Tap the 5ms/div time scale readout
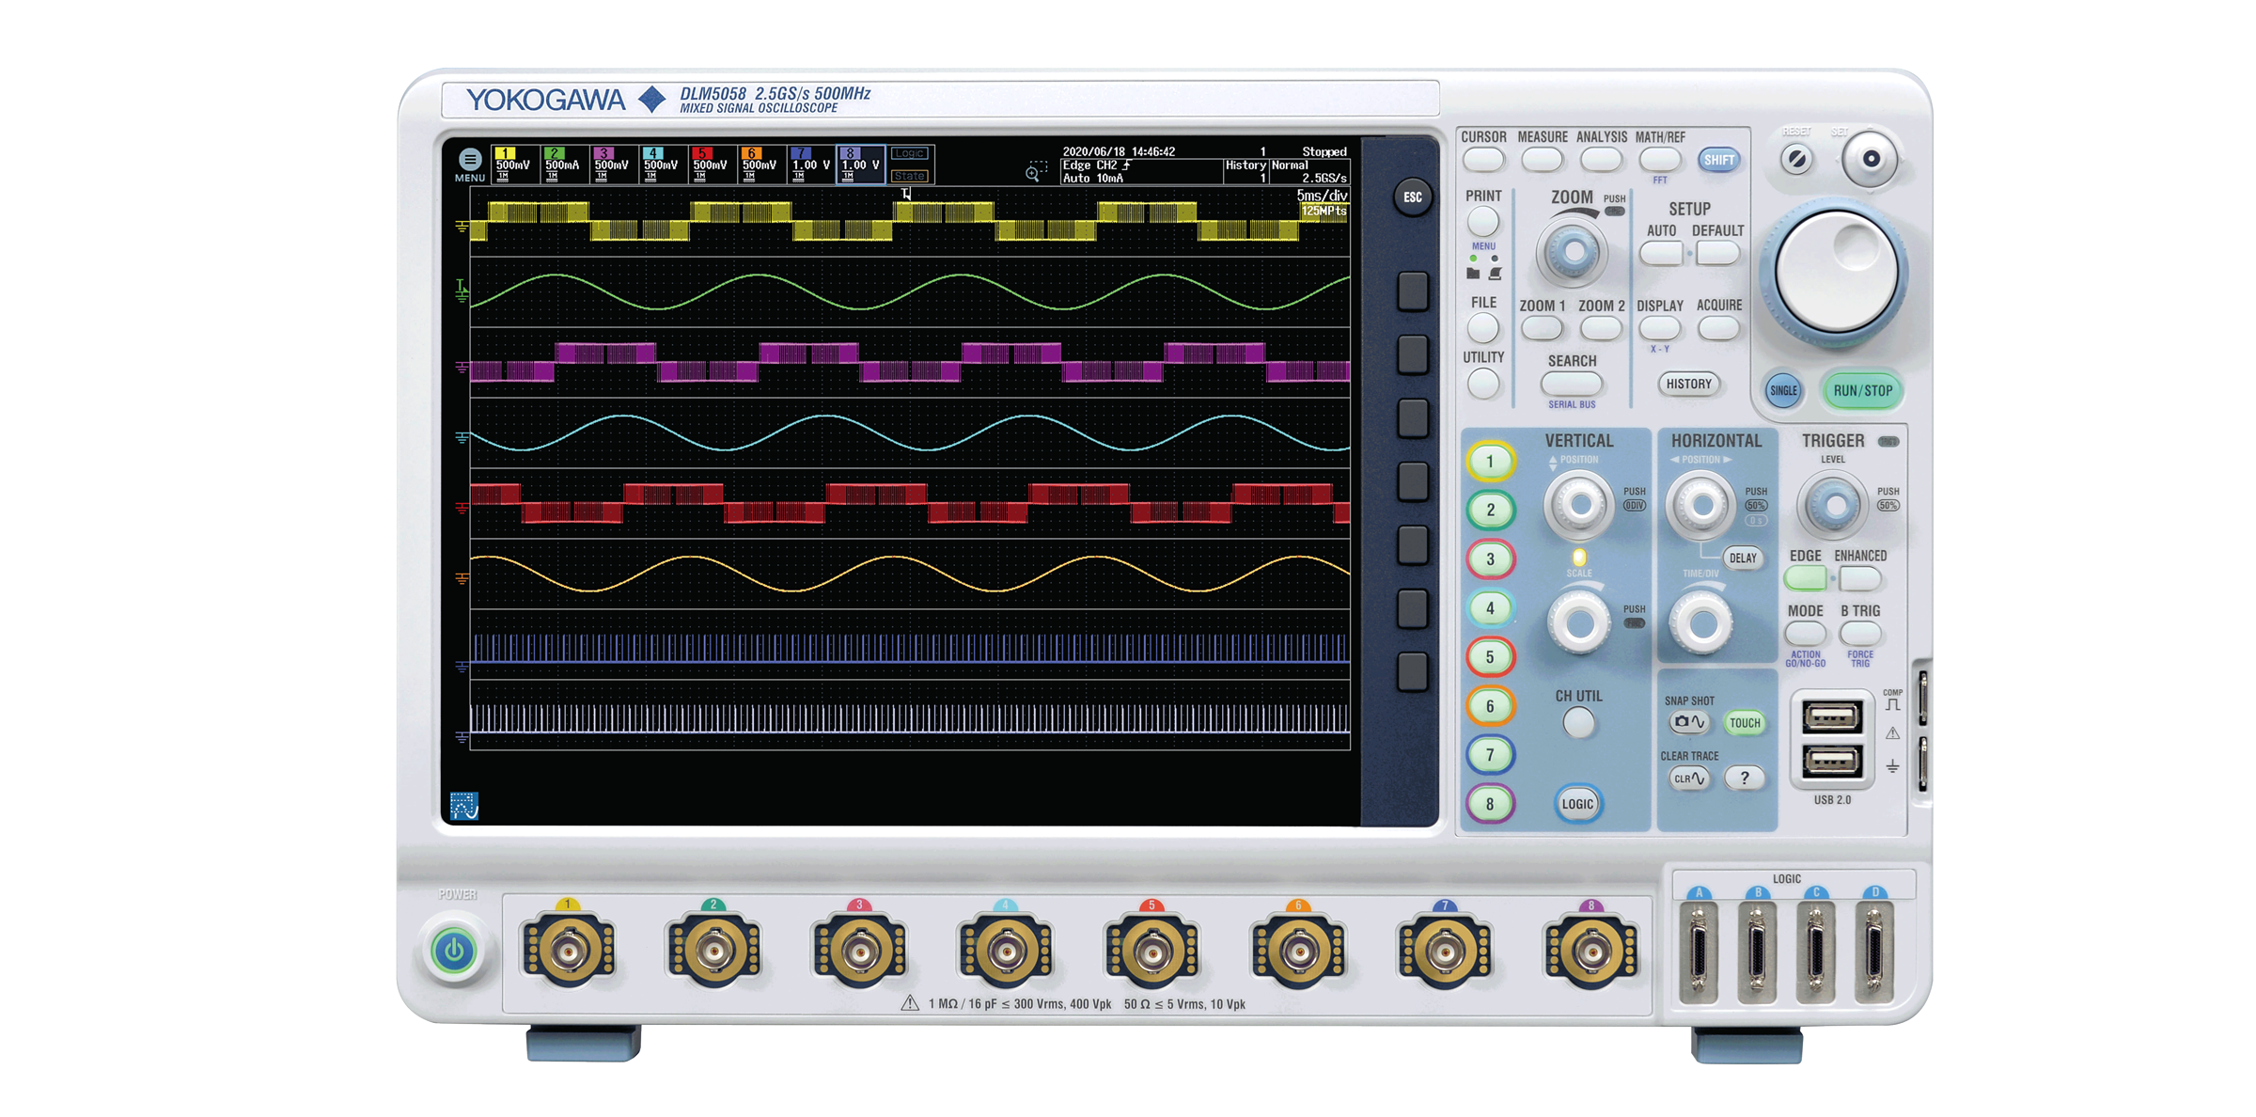The width and height of the screenshot is (2256, 1117). (x=1322, y=196)
